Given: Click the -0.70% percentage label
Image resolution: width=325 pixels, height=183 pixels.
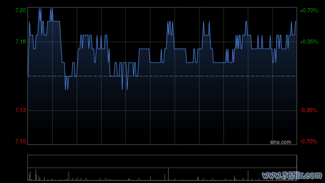Looking at the screenshot, I should pyautogui.click(x=308, y=141).
